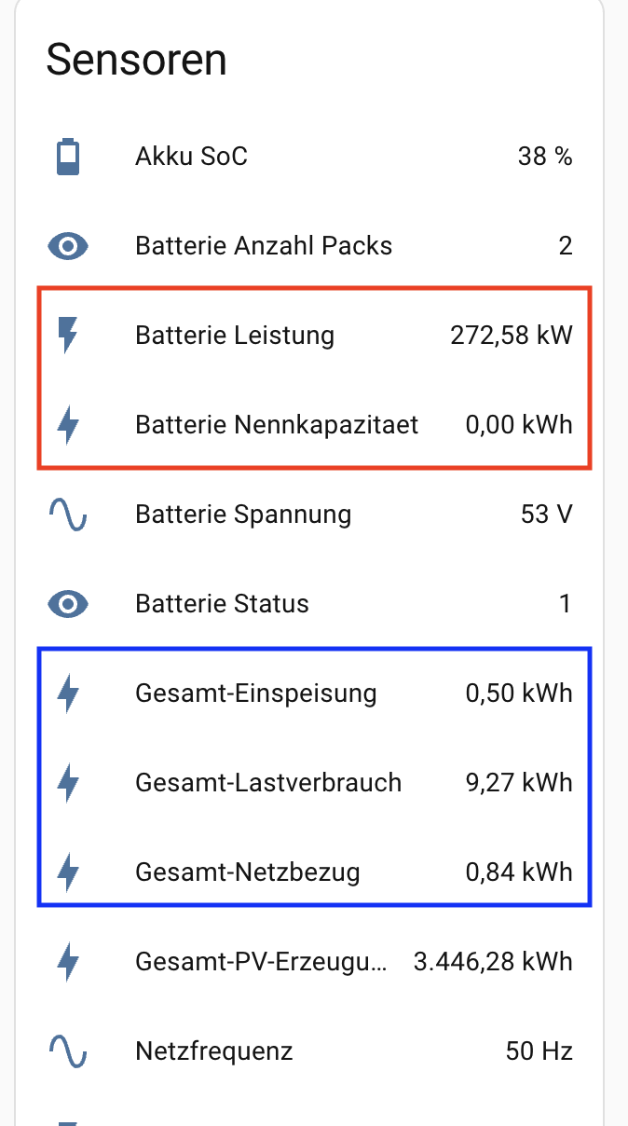This screenshot has height=1126, width=628.
Task: Open the Gesamt-Netzbezug entity label
Action: 248,872
